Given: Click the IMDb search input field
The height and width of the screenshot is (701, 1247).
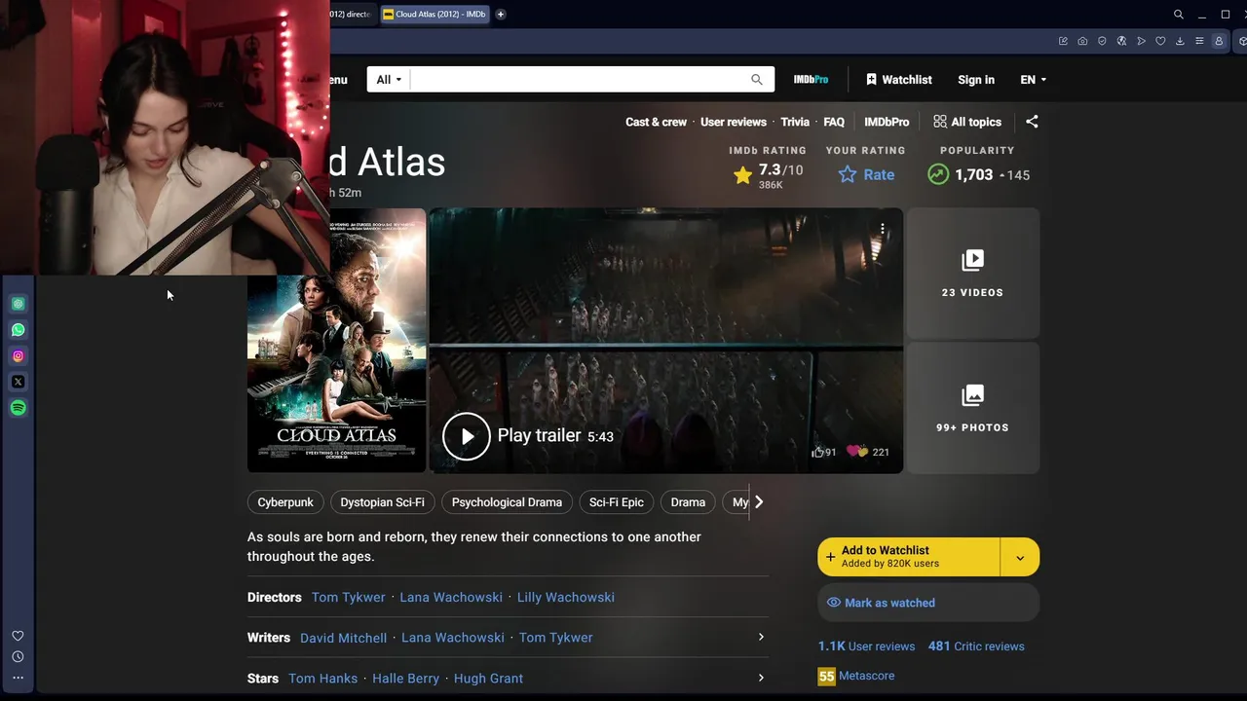Looking at the screenshot, I should 579,80.
